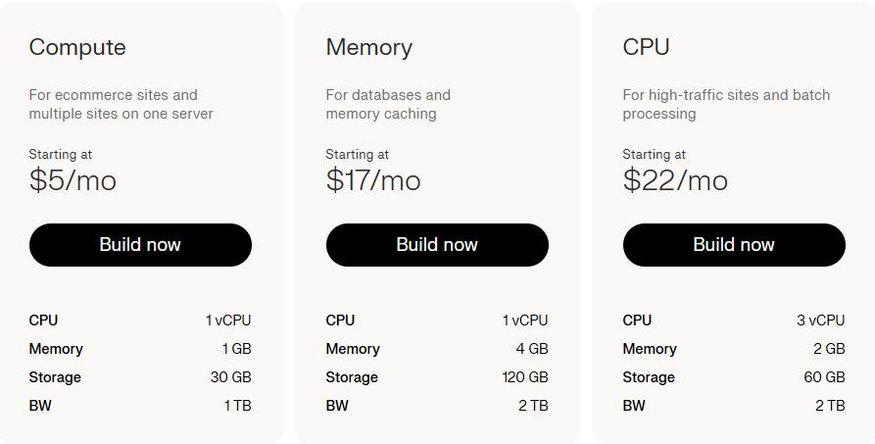Click the 4 GB Memory value
This screenshot has width=875, height=444.
click(x=532, y=349)
